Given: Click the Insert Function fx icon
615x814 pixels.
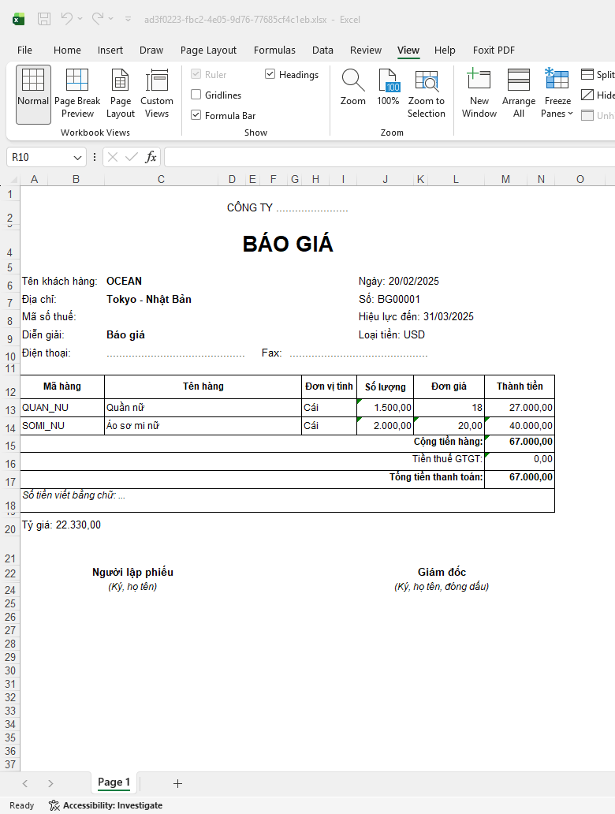Looking at the screenshot, I should point(151,157).
